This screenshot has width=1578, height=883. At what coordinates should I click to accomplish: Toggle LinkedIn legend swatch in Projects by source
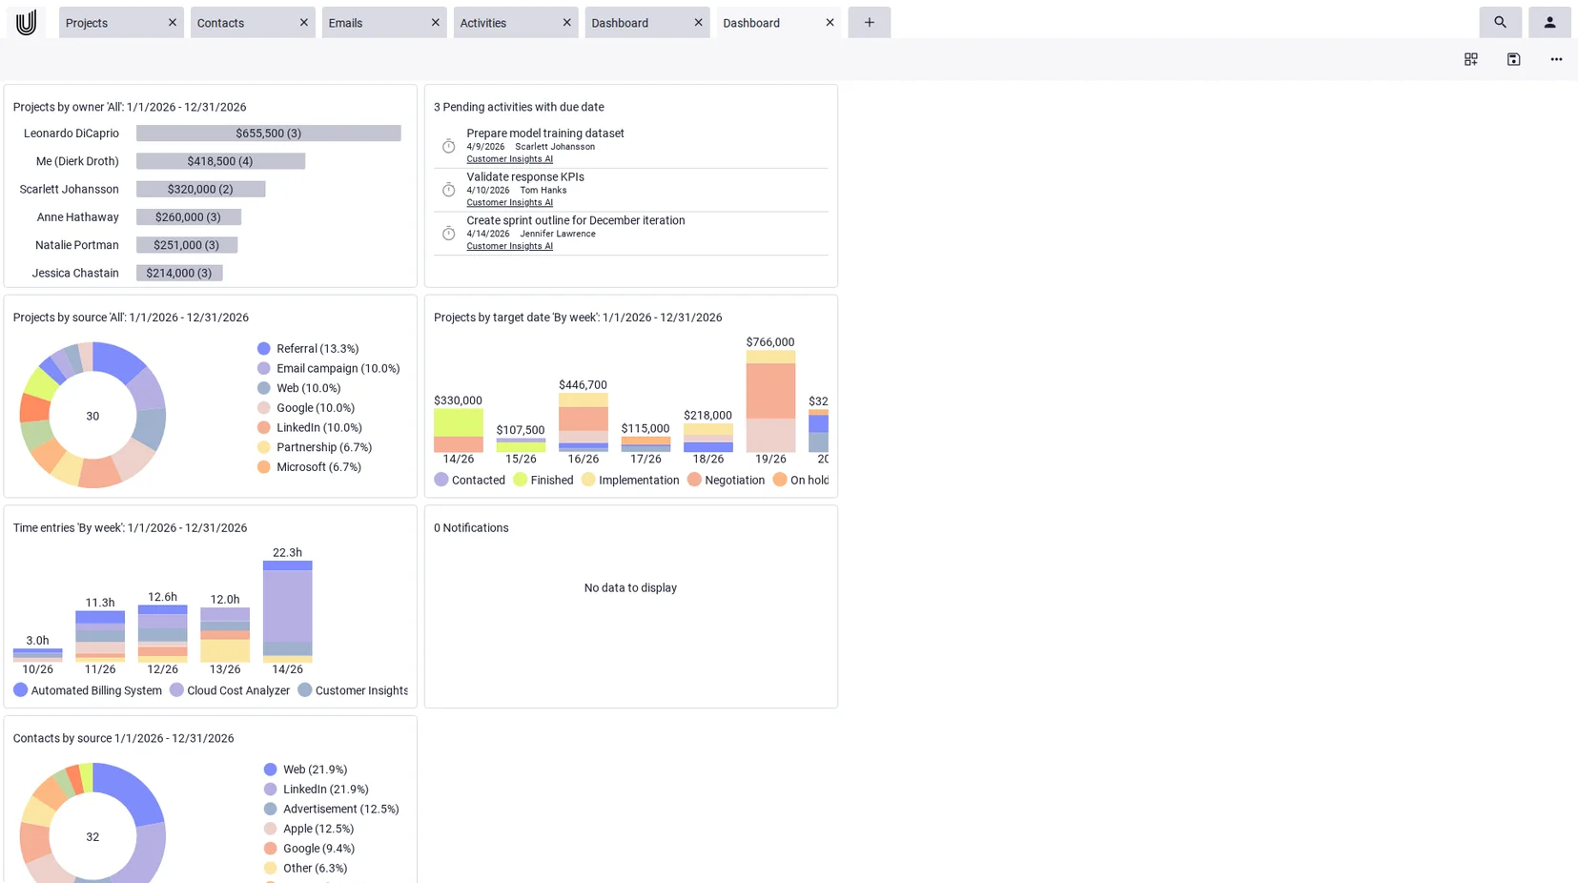[x=264, y=428]
